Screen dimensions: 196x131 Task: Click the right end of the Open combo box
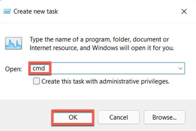[180, 68]
